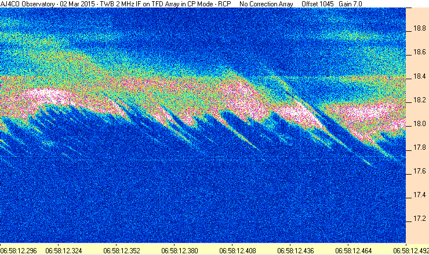Click the 17.2 MHz frequency tick label
The image size is (429, 255).
(x=419, y=219)
